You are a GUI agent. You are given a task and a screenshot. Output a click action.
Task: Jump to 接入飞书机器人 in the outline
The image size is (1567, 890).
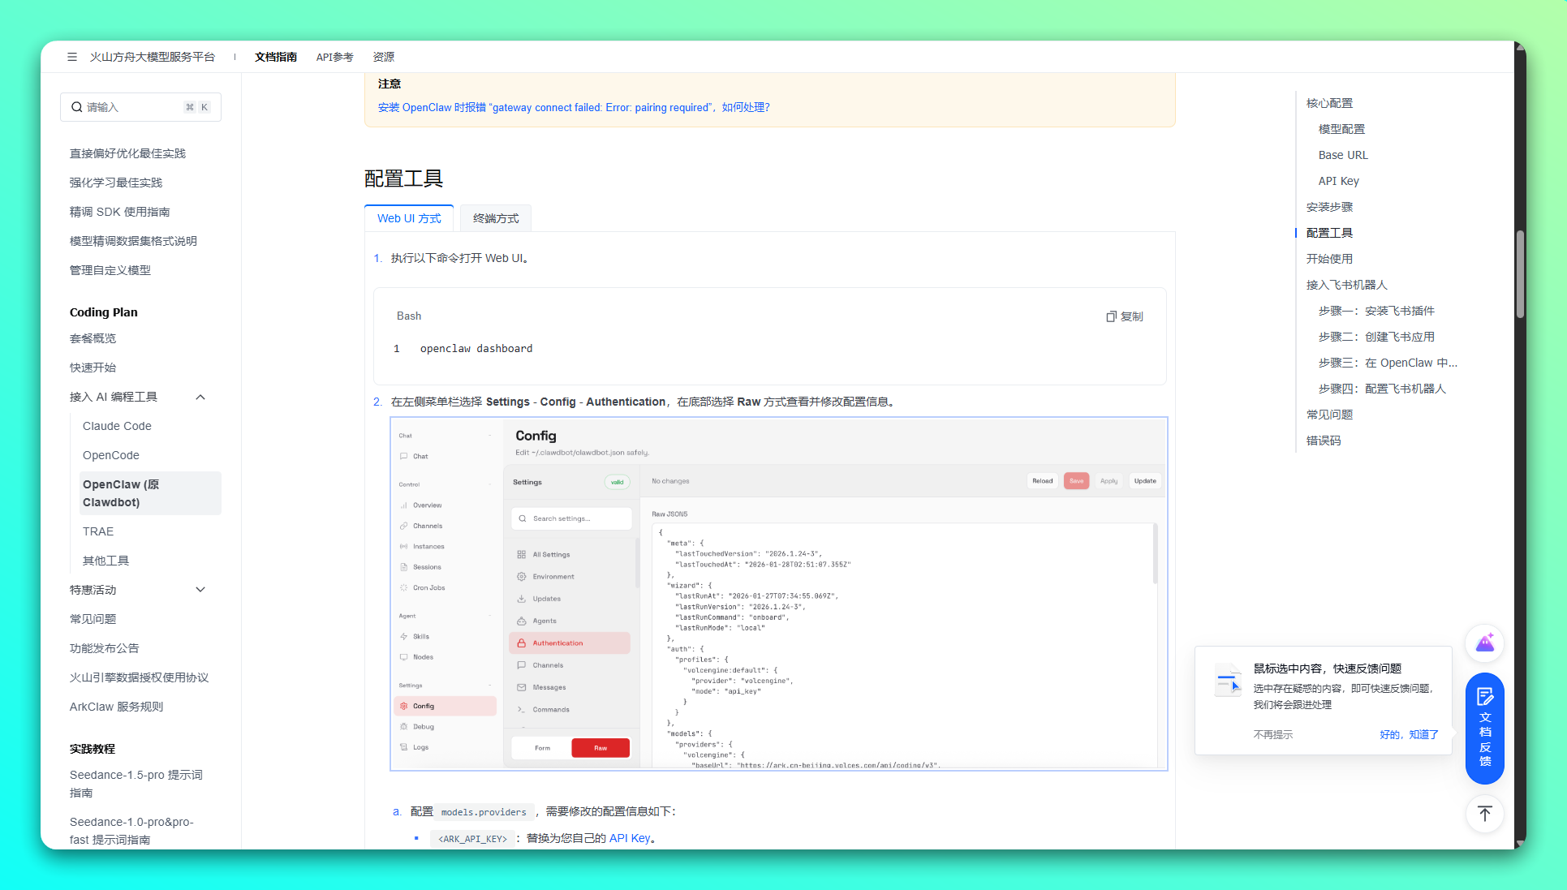1346,285
